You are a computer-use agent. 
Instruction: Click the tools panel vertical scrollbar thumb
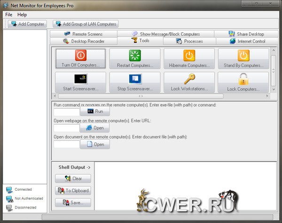click(x=274, y=71)
